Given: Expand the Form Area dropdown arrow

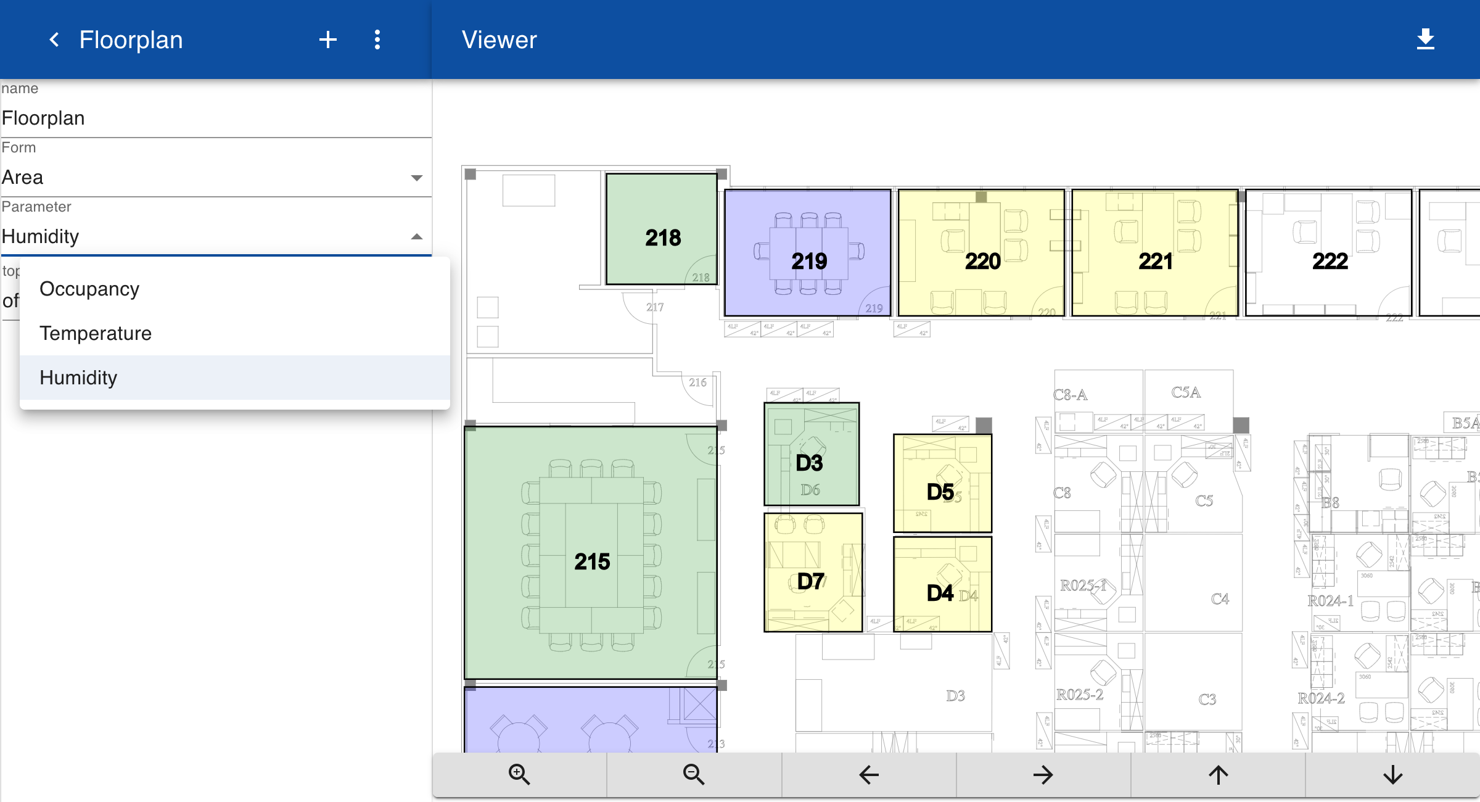Looking at the screenshot, I should (417, 178).
